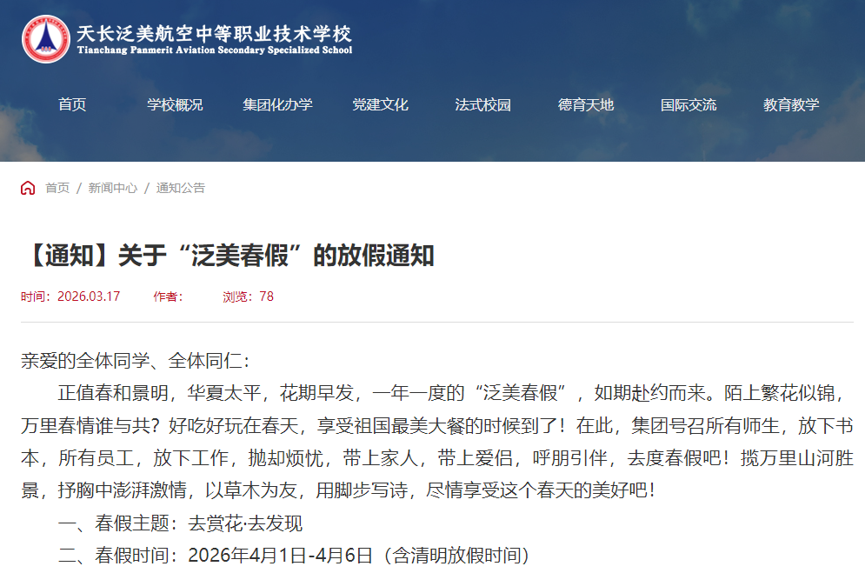This screenshot has height=573, width=865.
Task: Open the 学校概况 navigation menu
Action: 175,105
